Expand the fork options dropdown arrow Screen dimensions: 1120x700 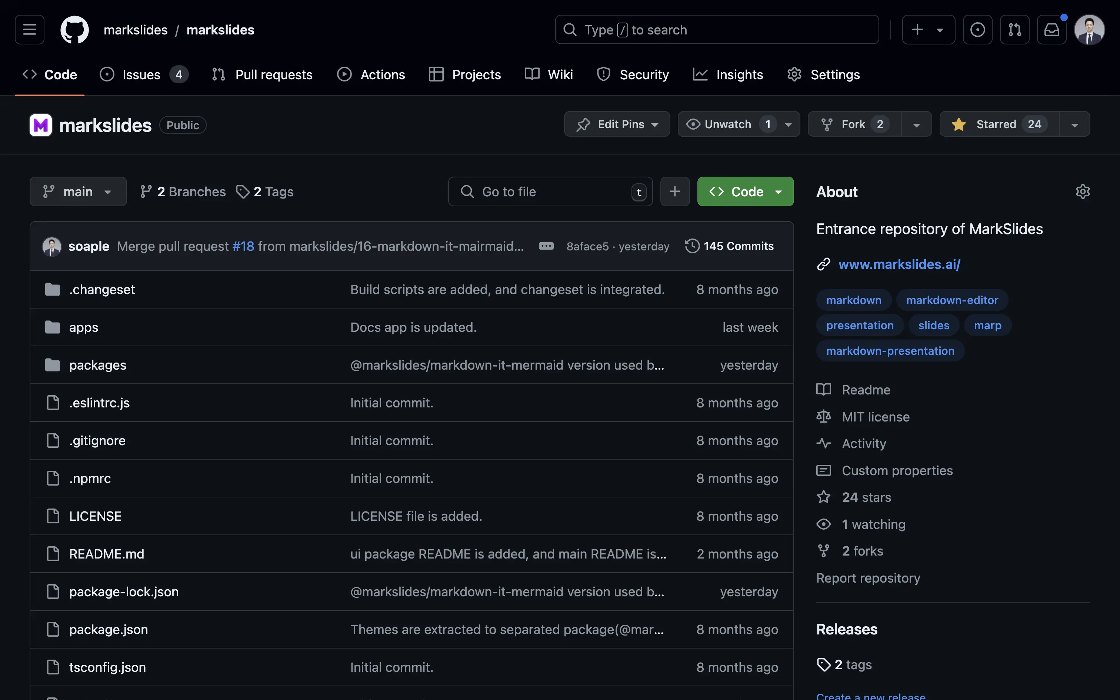click(x=916, y=124)
